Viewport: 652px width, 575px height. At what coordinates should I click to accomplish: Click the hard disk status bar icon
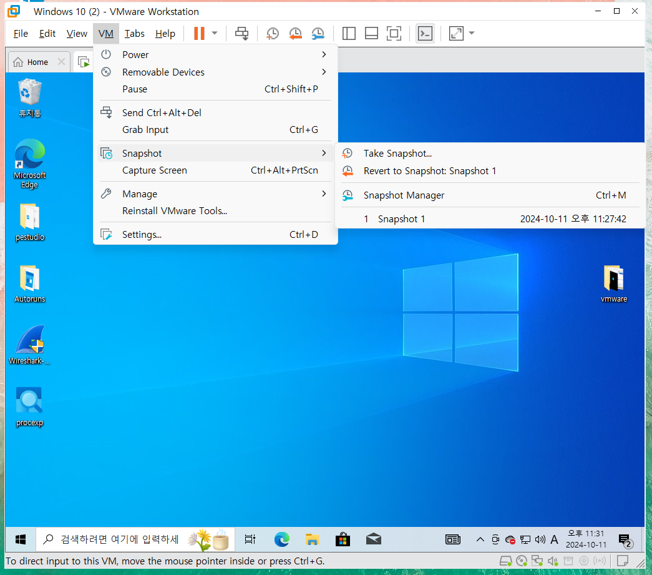(505, 561)
